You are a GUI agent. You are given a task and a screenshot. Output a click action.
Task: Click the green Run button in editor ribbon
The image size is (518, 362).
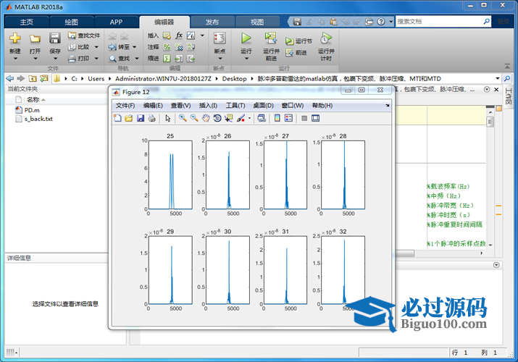pos(246,38)
